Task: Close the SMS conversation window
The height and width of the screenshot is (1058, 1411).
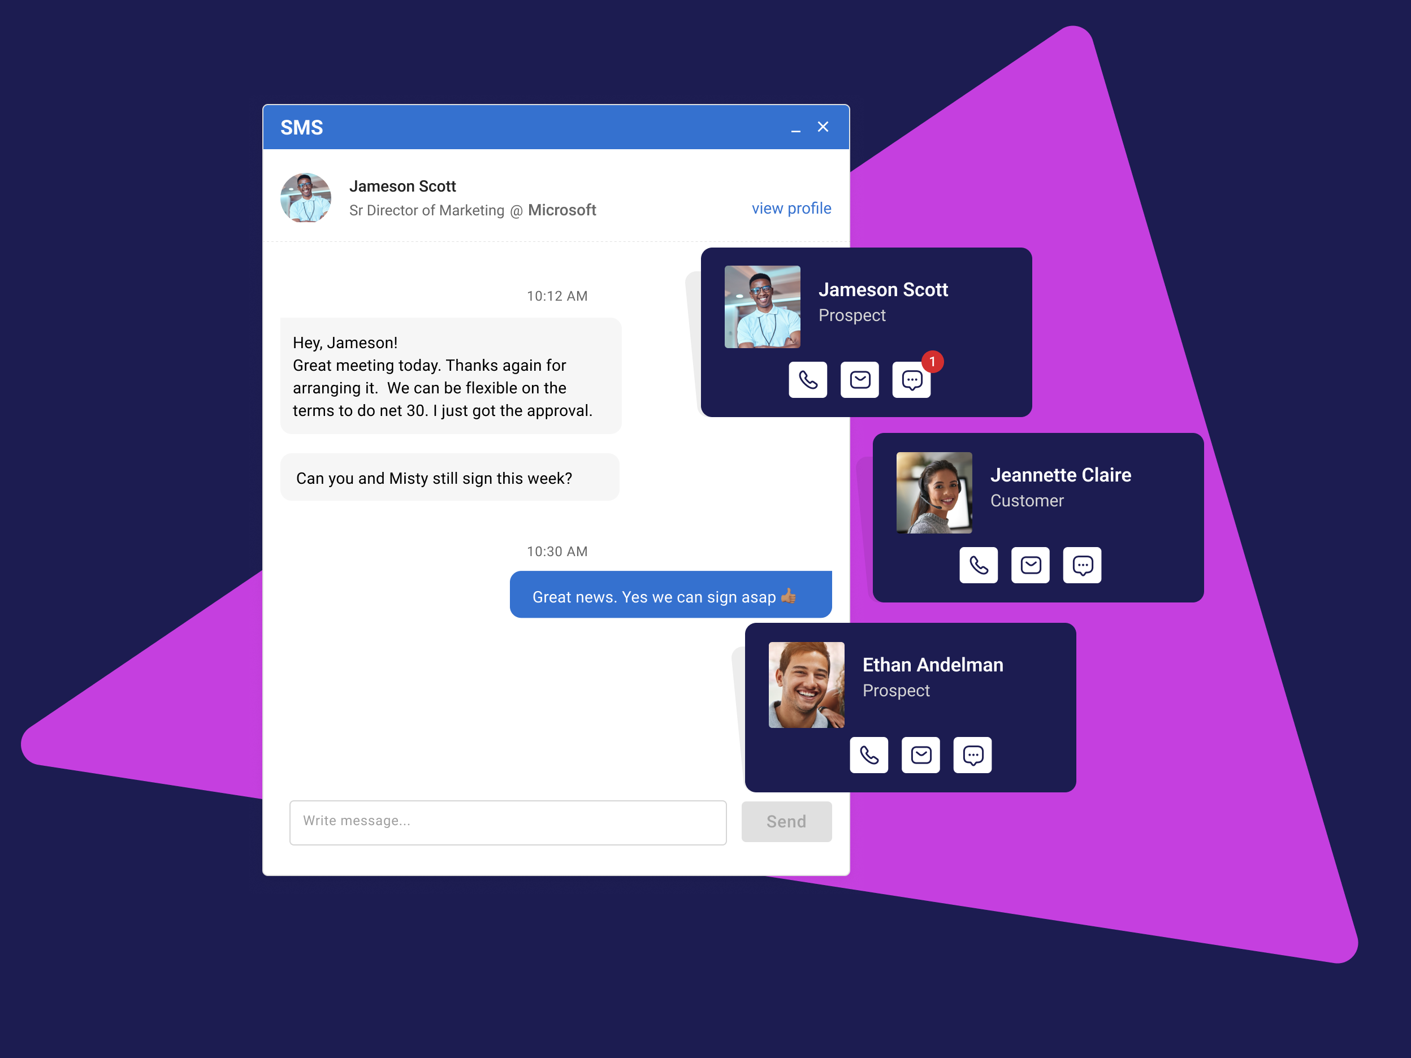Action: tap(823, 125)
